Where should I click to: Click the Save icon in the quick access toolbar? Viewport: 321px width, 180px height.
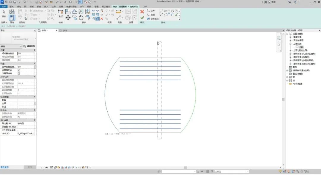click(x=15, y=2)
